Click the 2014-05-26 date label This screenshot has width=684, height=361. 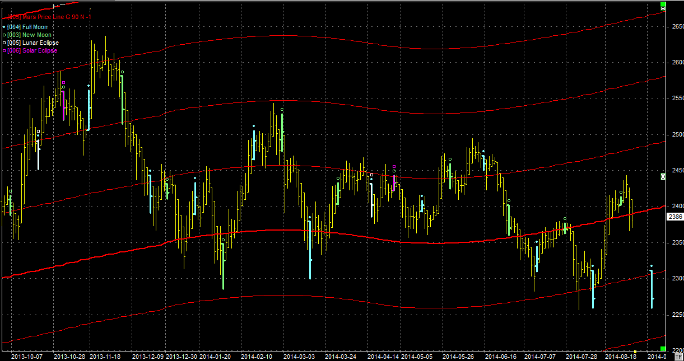coord(459,356)
